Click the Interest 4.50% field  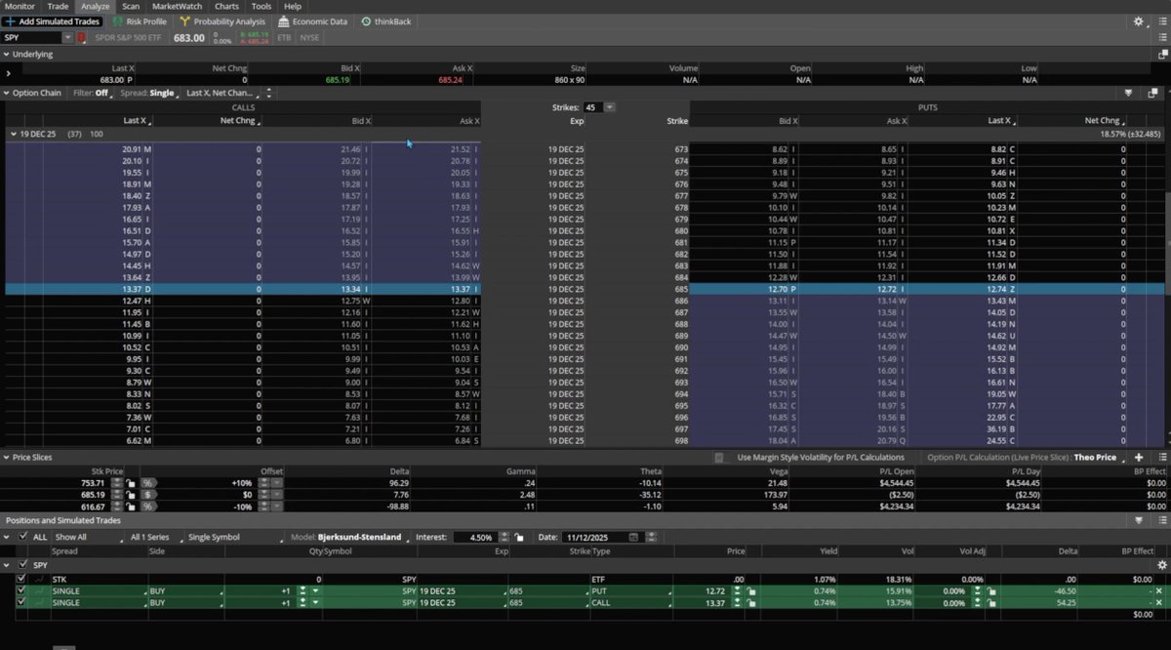click(x=475, y=537)
